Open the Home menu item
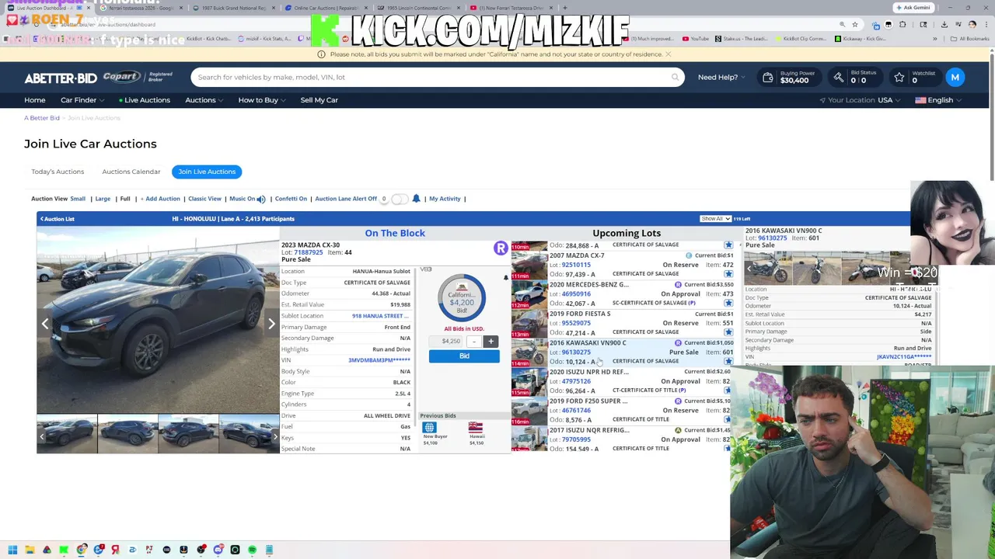The image size is (995, 559). tap(35, 100)
